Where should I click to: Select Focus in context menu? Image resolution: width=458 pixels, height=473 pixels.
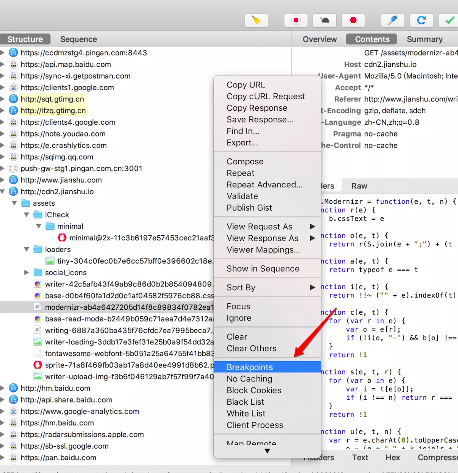click(x=267, y=307)
